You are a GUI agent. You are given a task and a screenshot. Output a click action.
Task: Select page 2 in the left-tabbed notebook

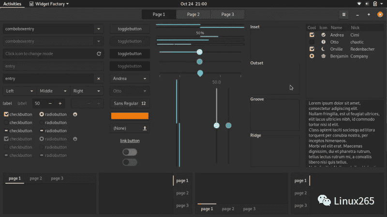tap(300, 193)
